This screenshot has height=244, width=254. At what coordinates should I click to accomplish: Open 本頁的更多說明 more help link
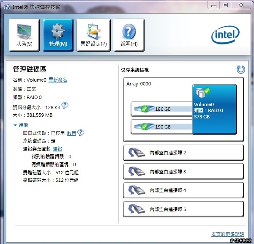227,234
